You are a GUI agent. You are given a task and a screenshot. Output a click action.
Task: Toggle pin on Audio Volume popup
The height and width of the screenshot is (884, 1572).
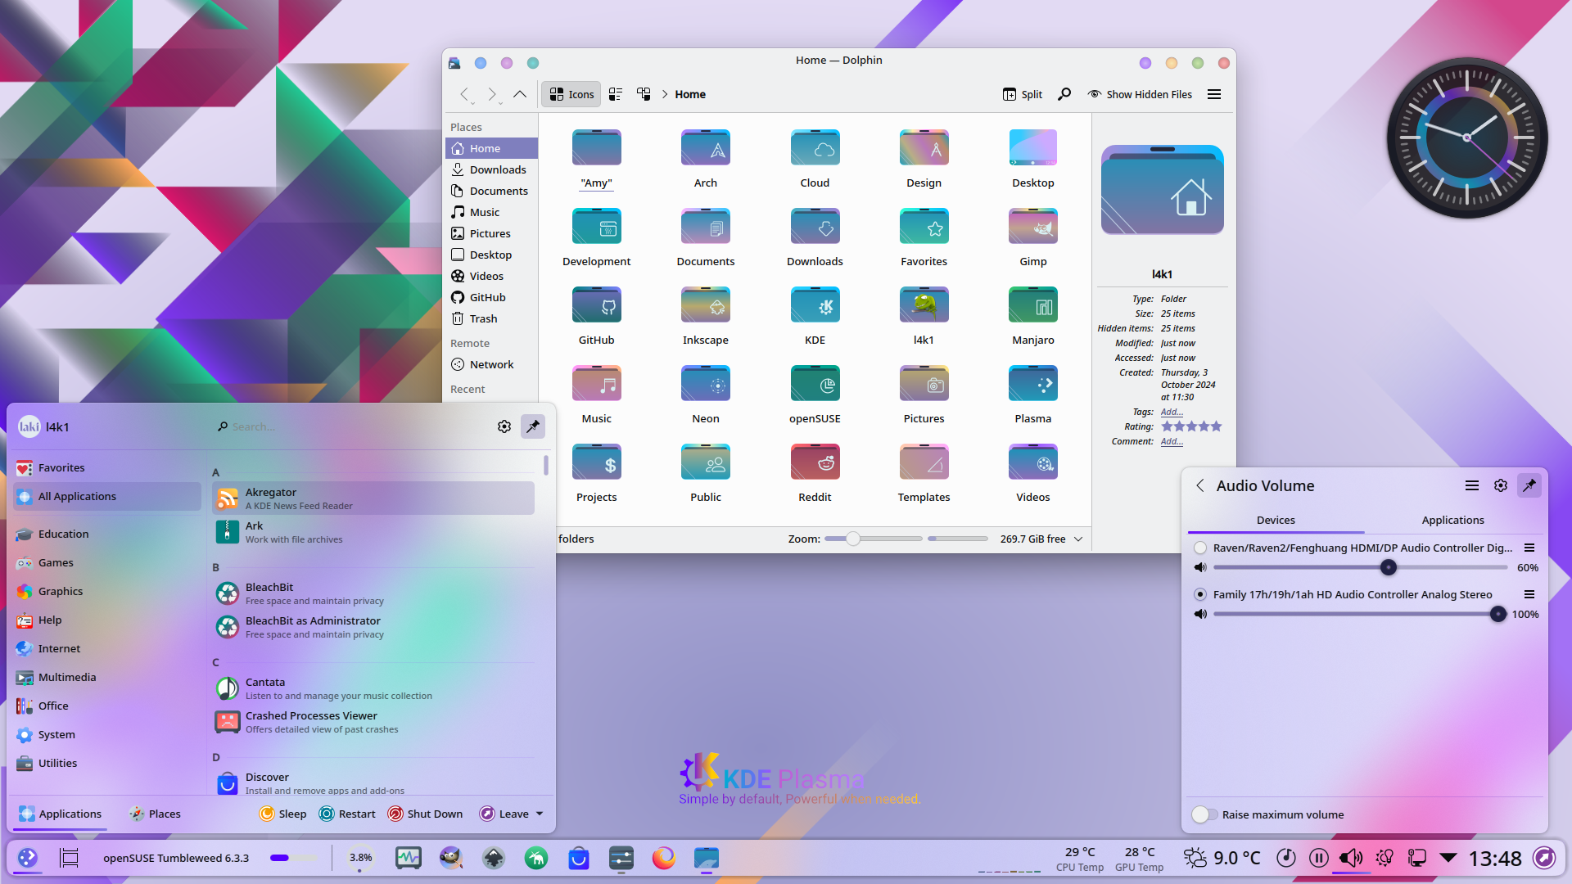point(1529,485)
